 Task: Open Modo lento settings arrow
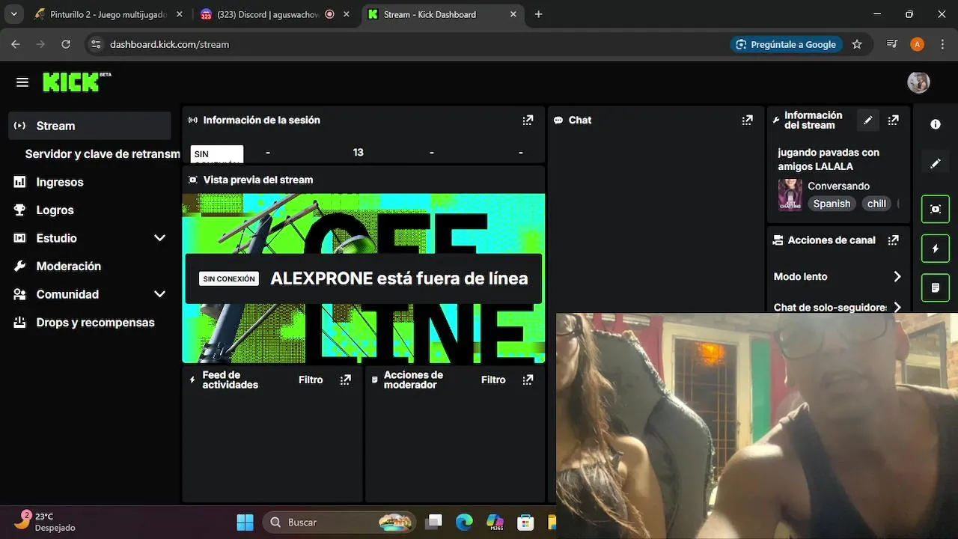(x=897, y=276)
